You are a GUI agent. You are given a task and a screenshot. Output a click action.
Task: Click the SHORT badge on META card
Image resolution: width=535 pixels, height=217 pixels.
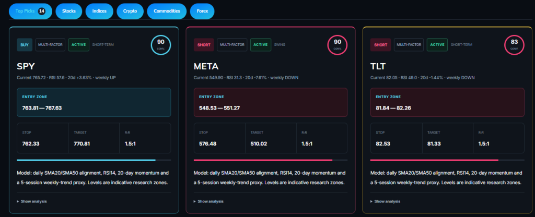pyautogui.click(x=204, y=45)
